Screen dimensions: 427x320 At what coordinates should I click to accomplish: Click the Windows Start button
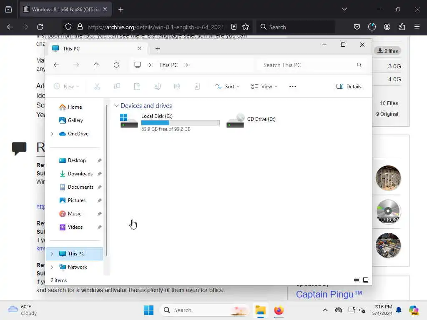148,310
